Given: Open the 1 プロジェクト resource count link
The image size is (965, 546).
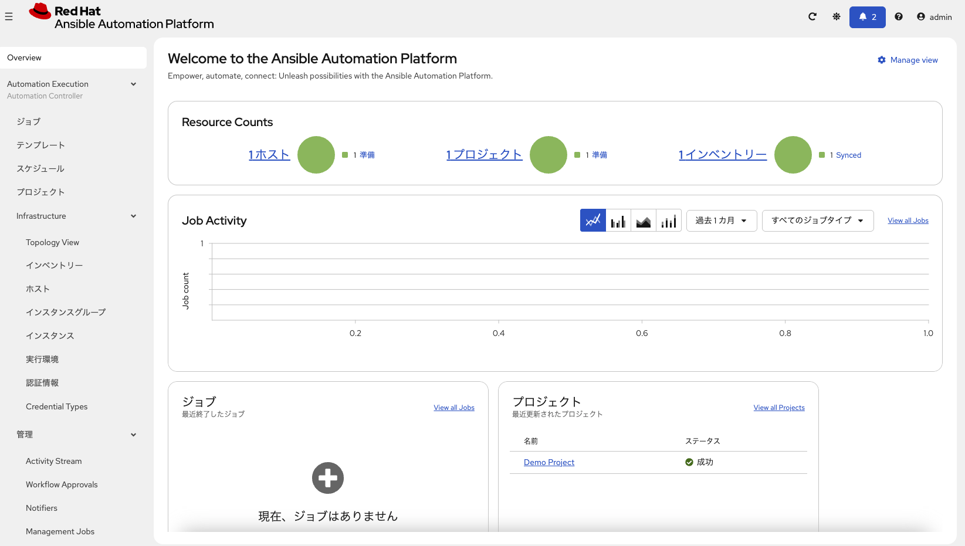Looking at the screenshot, I should click(484, 155).
